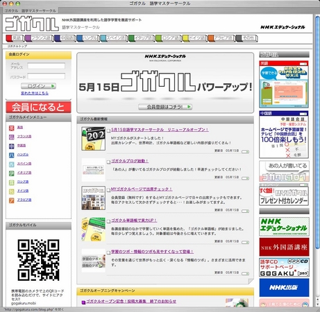Screen dimensions: 320x312
Task: Click the 英語 banner ad in the right column
Action: [x=284, y=85]
